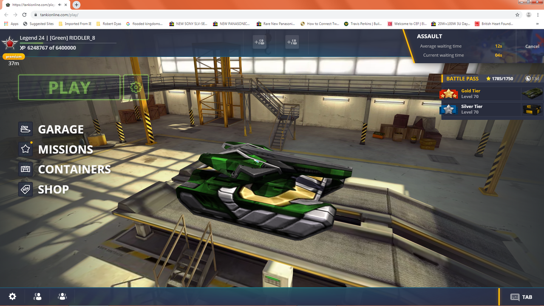Select the Gold Tier Level 70 row

pyautogui.click(x=493, y=93)
